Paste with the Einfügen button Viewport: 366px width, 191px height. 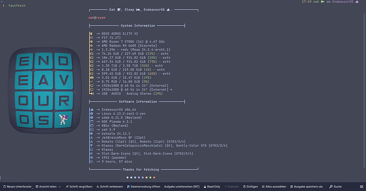pos(250,187)
